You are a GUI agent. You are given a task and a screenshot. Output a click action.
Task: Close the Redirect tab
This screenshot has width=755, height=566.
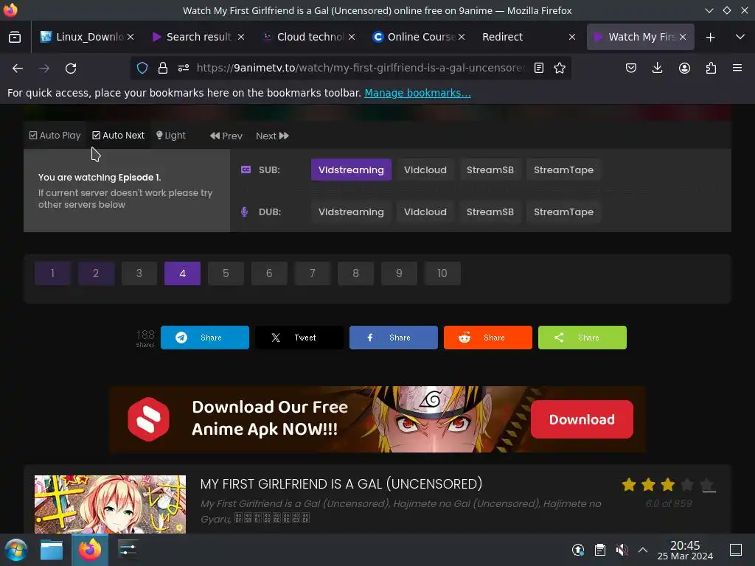click(x=572, y=37)
